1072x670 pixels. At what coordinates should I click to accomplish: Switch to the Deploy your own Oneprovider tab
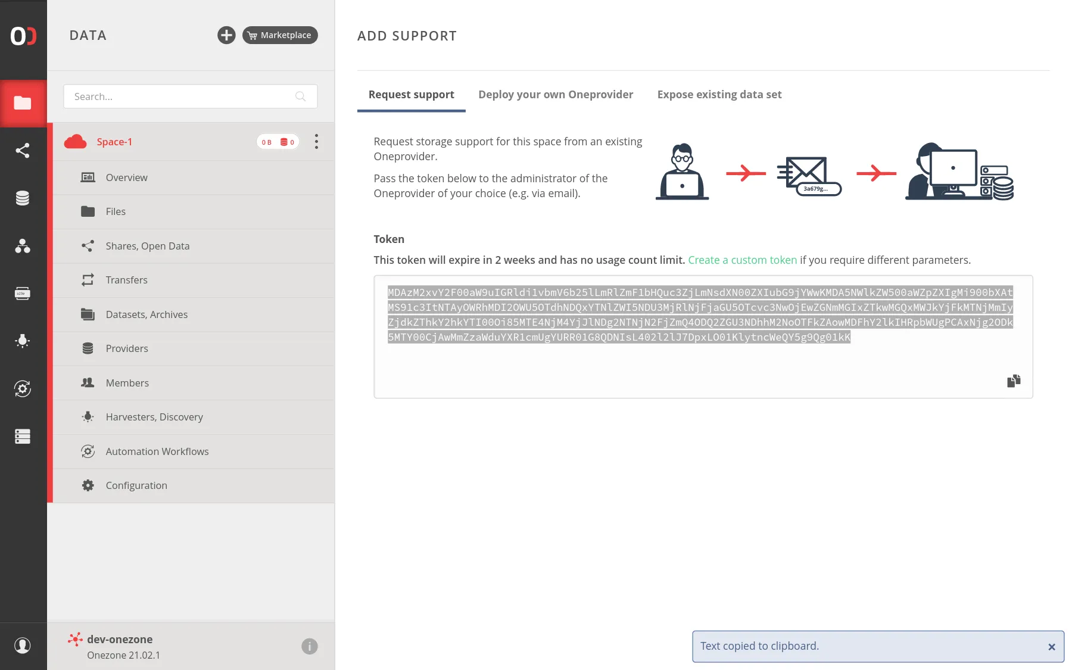point(556,94)
